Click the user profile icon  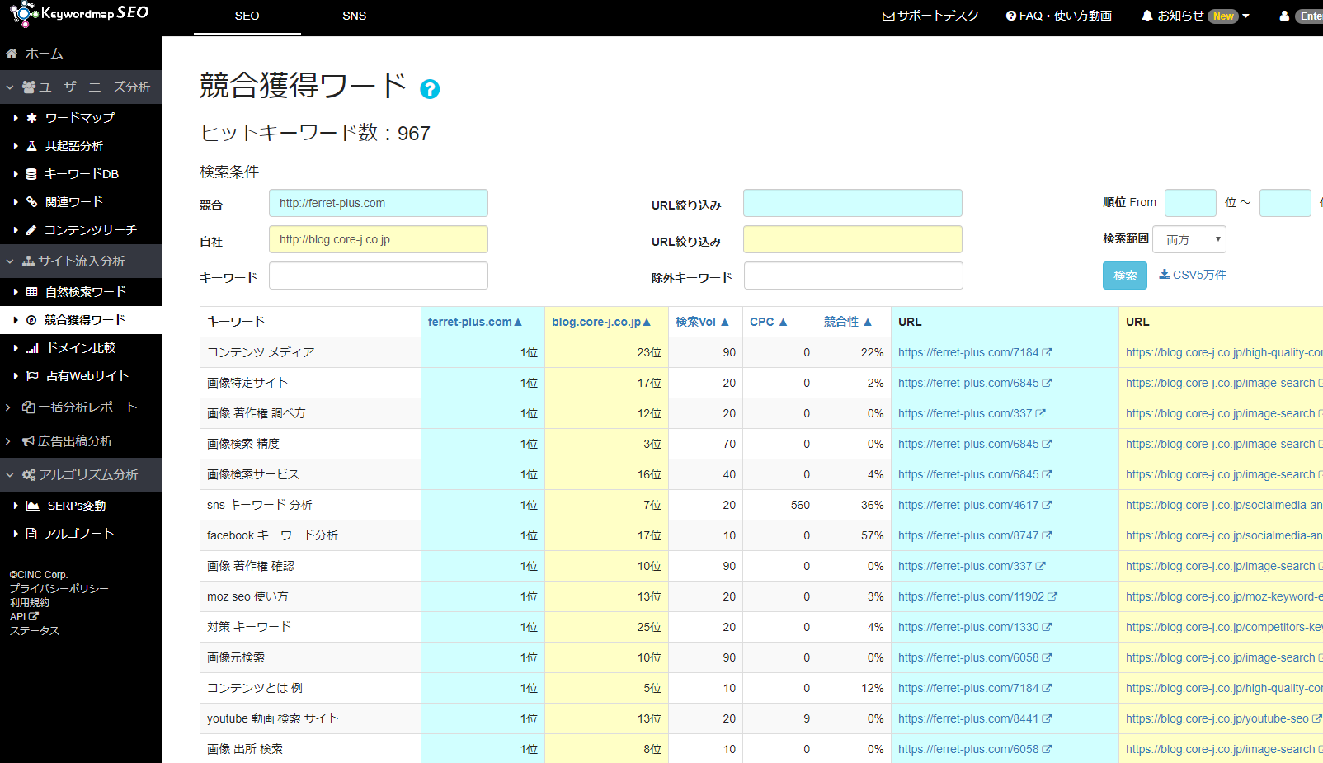tap(1284, 16)
